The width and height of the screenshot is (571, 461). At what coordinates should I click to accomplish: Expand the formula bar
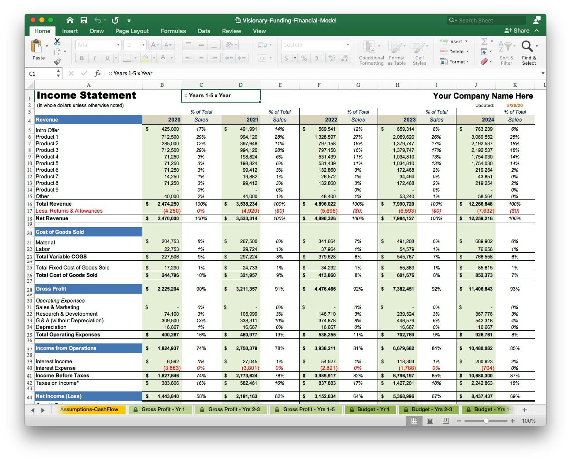543,74
